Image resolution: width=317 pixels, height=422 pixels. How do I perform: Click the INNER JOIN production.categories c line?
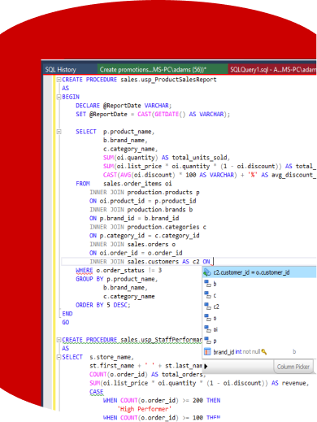coord(148,227)
